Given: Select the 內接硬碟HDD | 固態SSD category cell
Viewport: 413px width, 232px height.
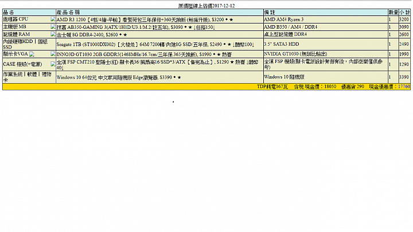Looking at the screenshot, I should 29,44.
